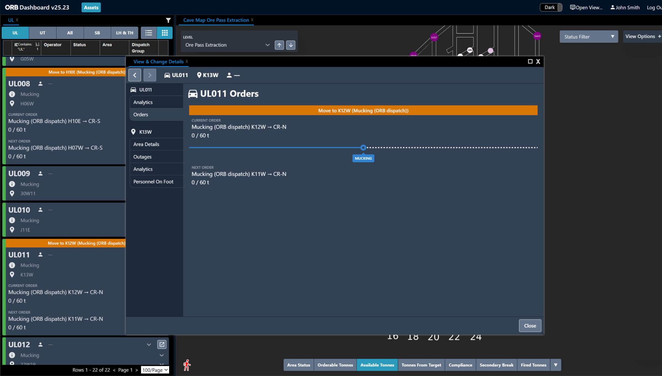Open the Status Filter dropdown
Viewport: 662px width, 376px height.
coord(589,37)
